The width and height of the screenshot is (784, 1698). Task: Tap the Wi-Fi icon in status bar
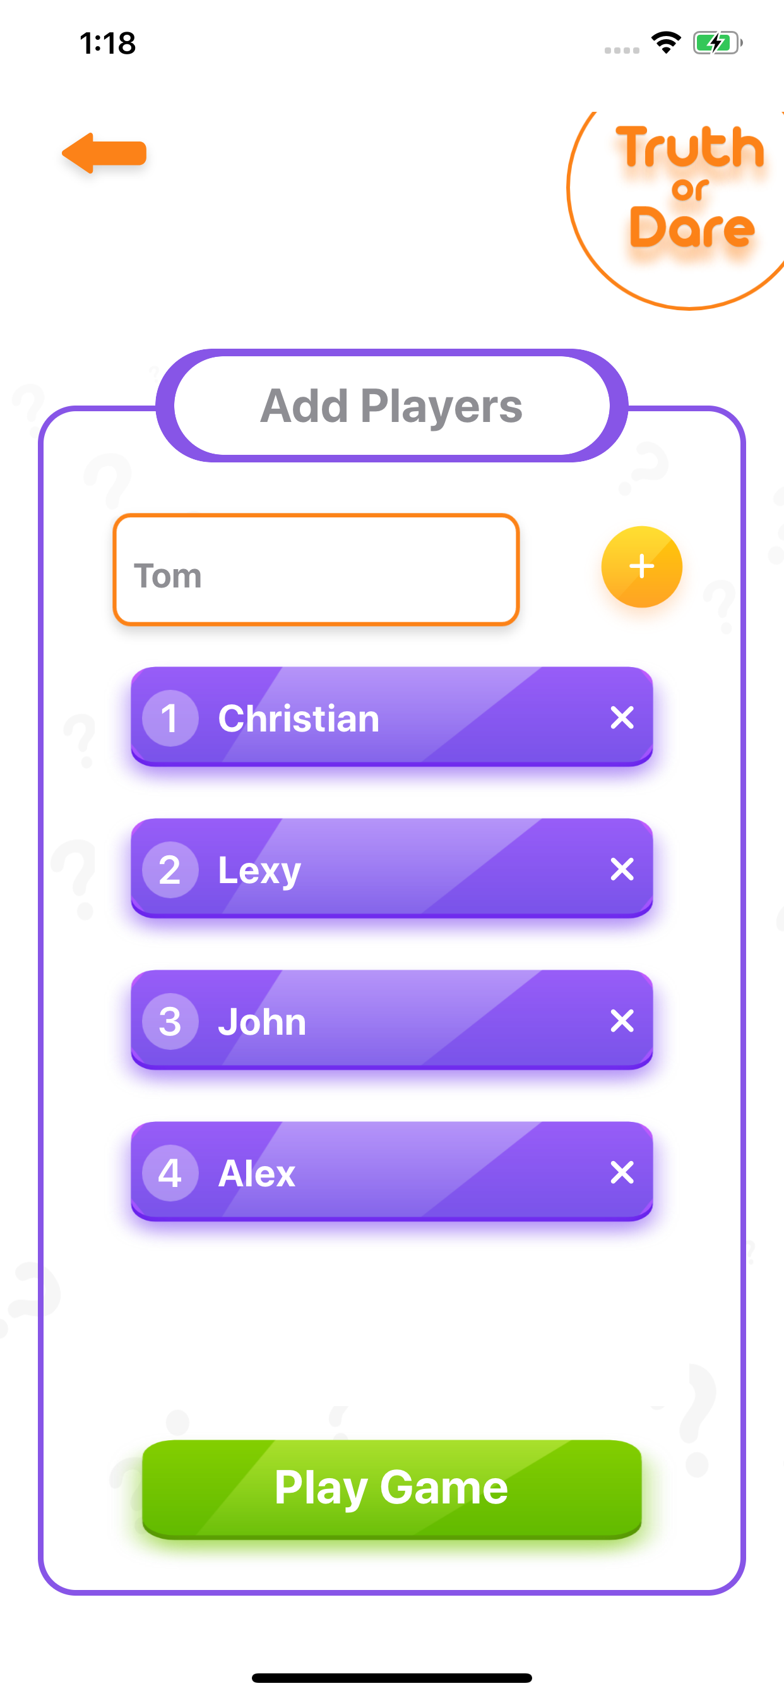[x=666, y=43]
